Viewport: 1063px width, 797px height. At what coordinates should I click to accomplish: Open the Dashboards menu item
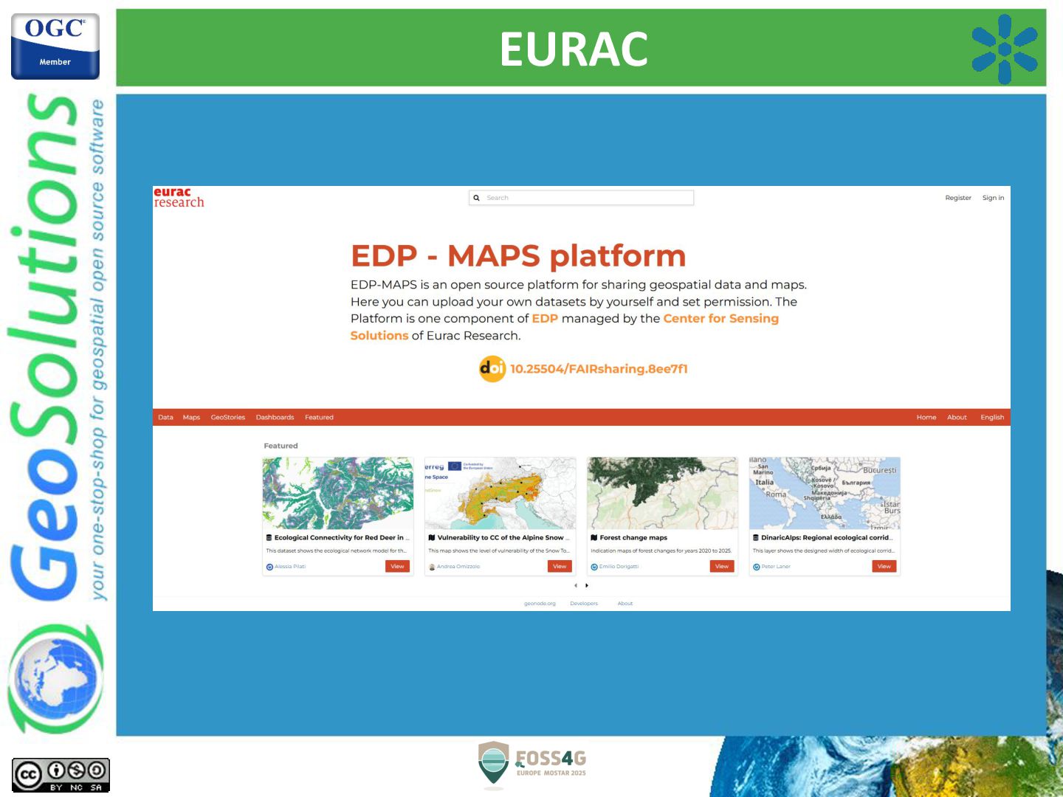[x=275, y=418]
